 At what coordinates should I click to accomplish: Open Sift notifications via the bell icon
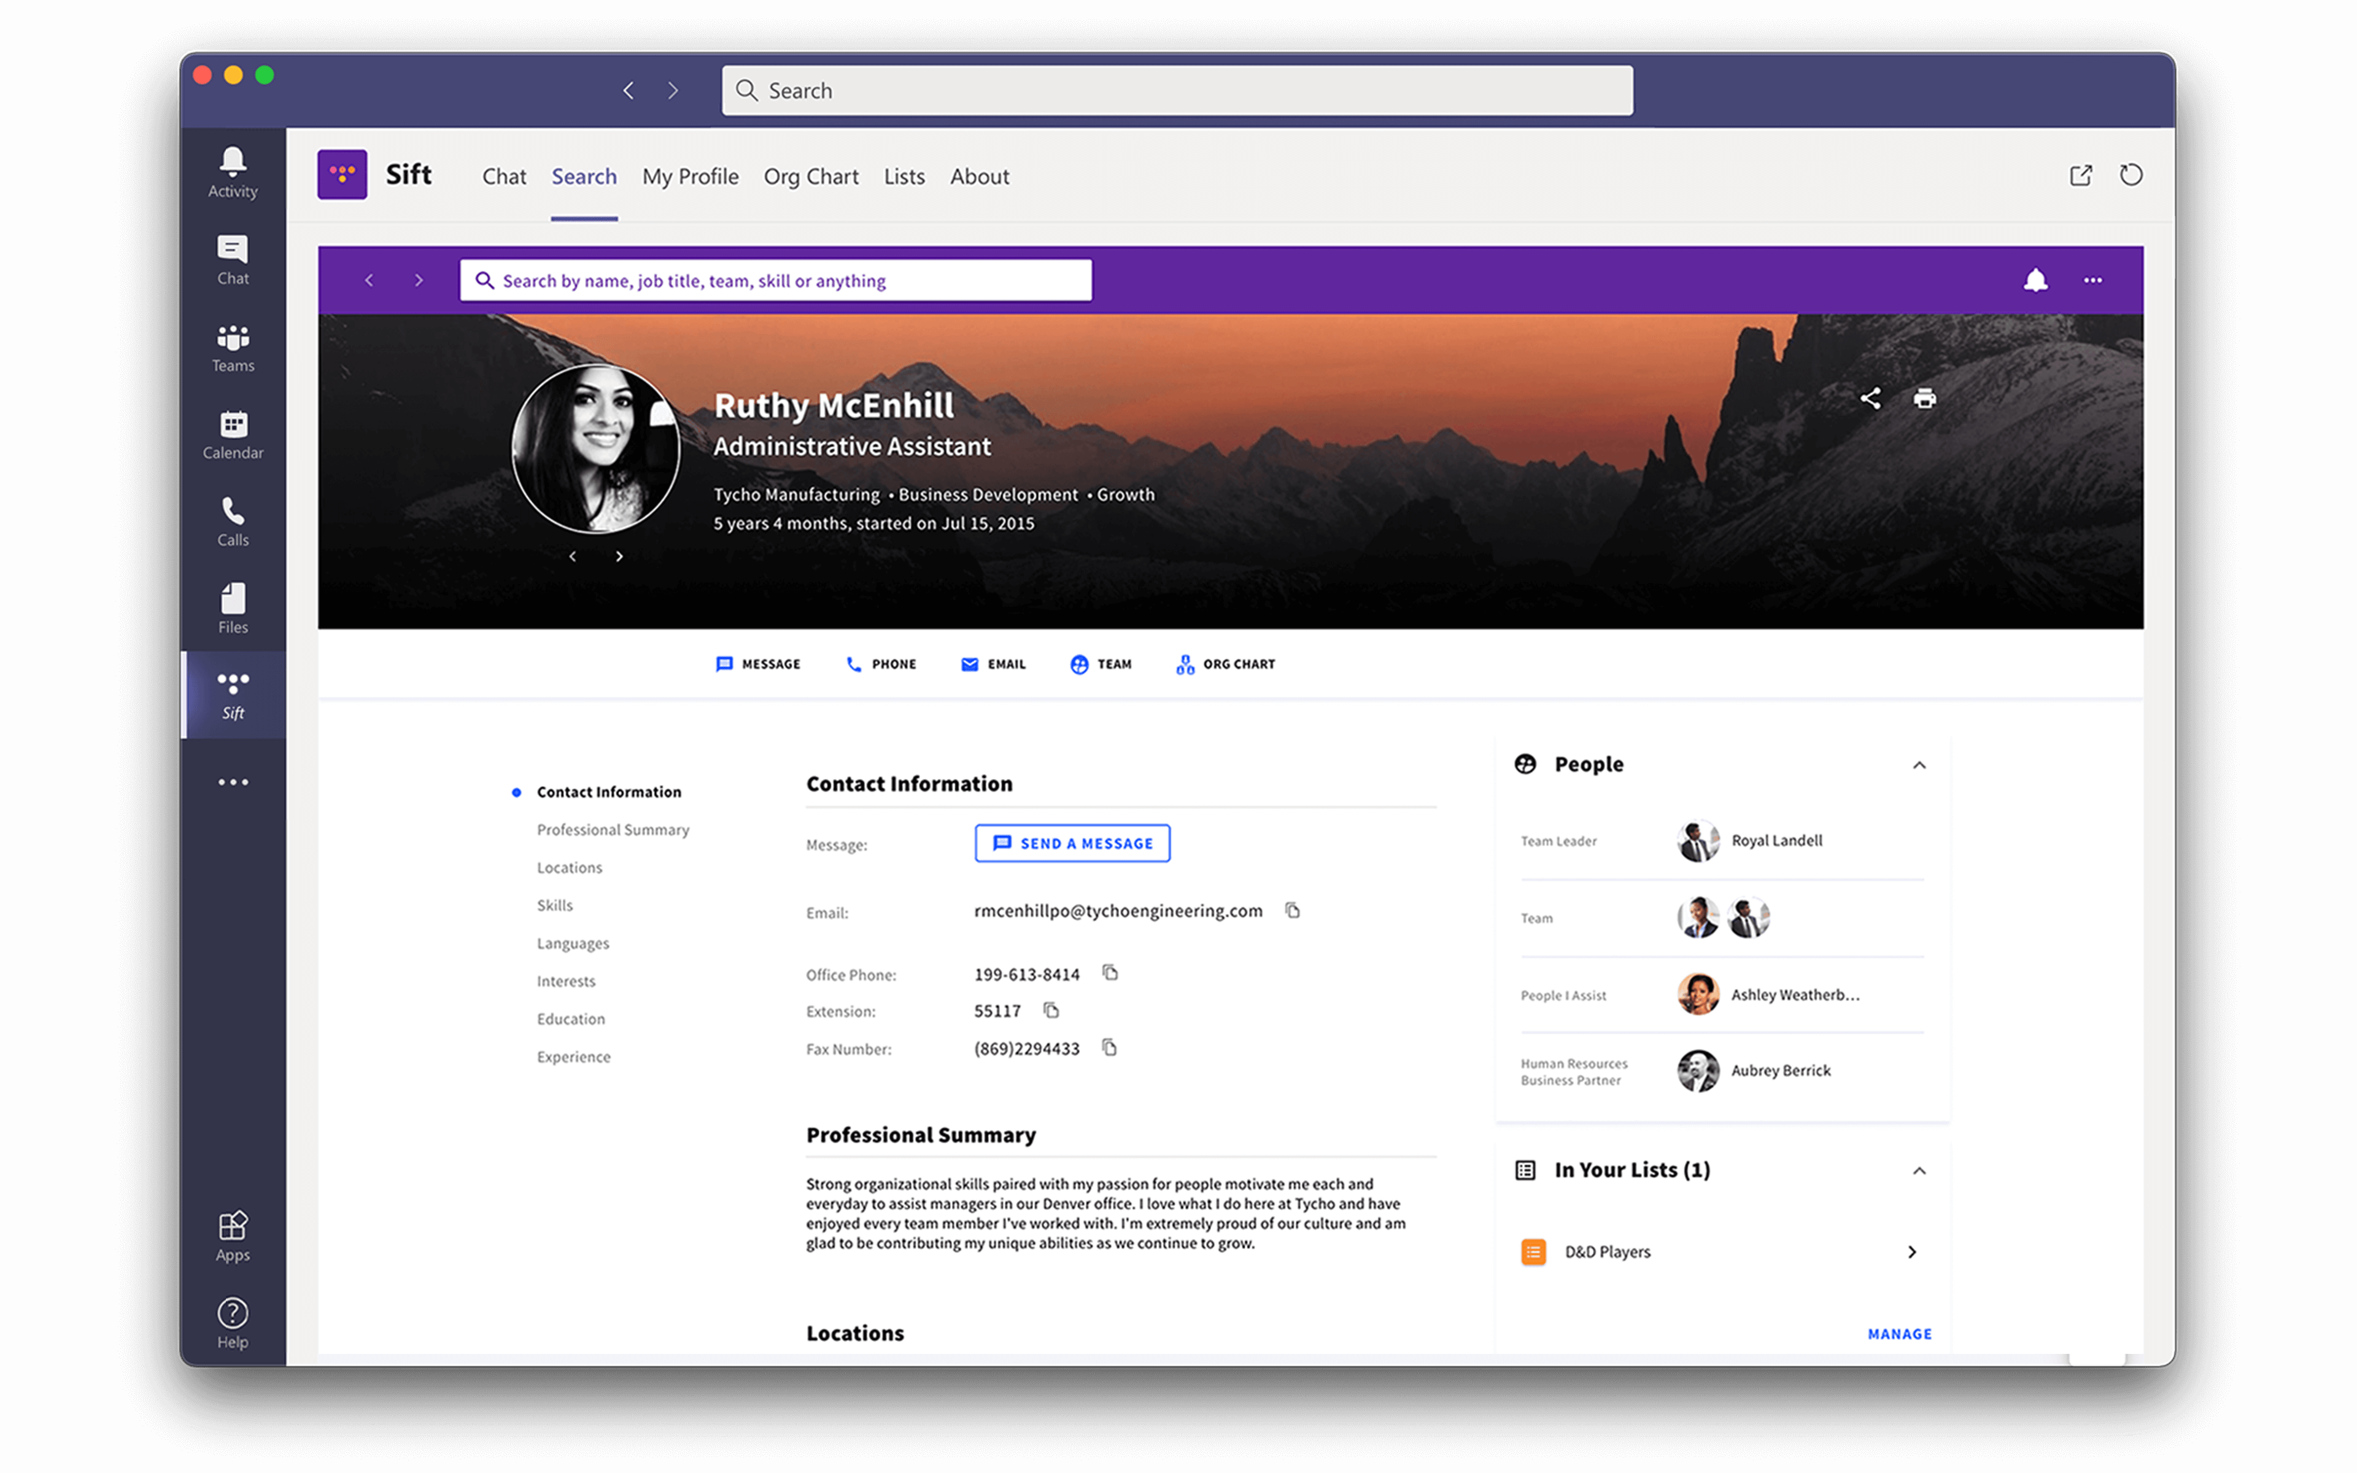click(2037, 280)
